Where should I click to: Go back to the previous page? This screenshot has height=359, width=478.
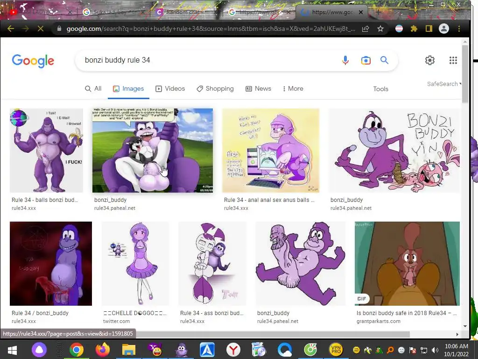(11, 29)
